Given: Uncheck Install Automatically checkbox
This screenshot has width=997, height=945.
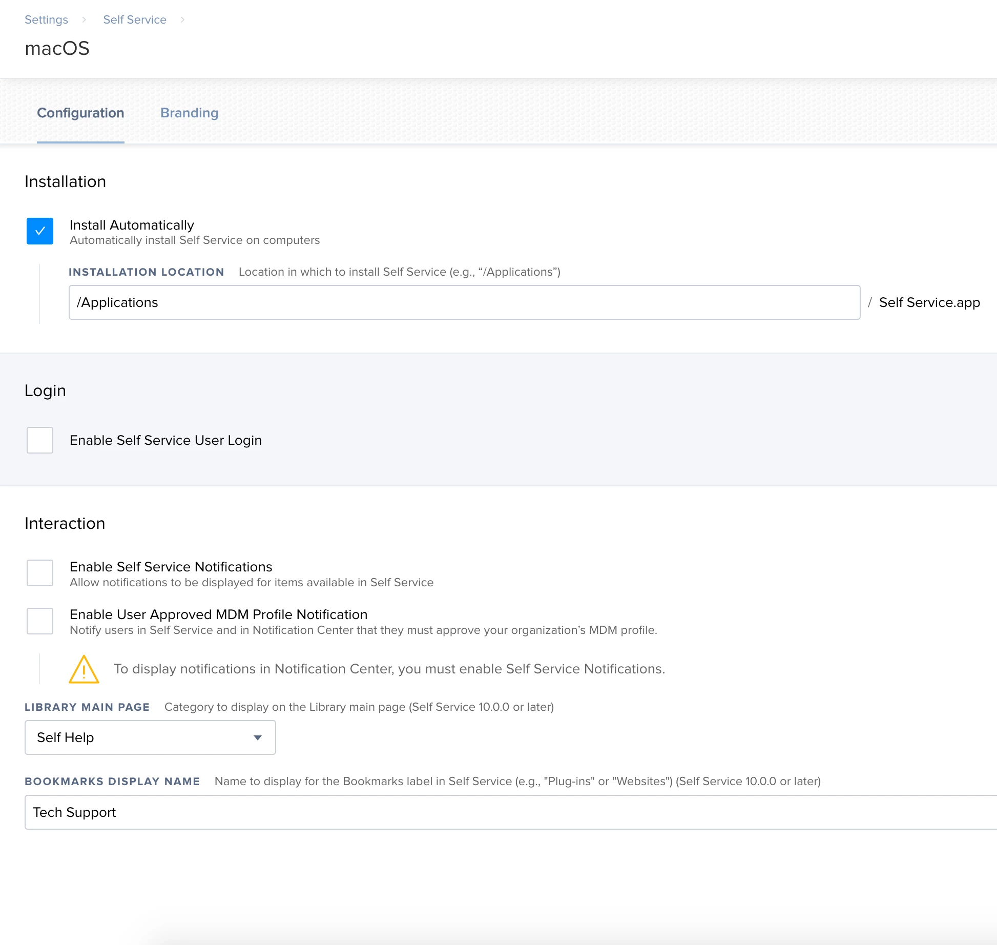Looking at the screenshot, I should (x=40, y=231).
